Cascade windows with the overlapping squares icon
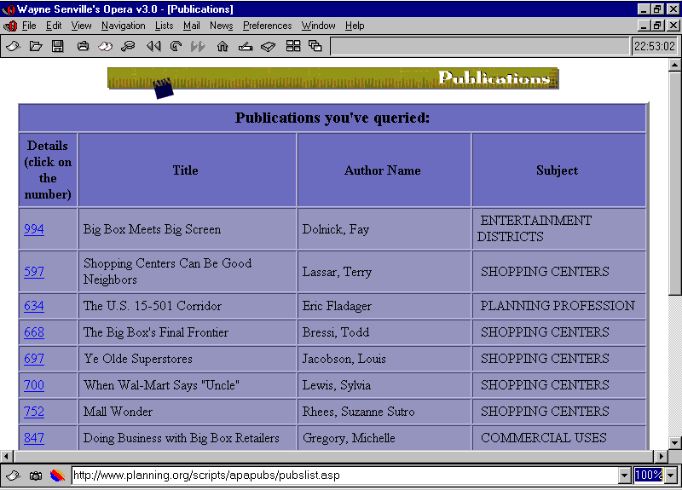The height and width of the screenshot is (490, 682). tap(315, 46)
